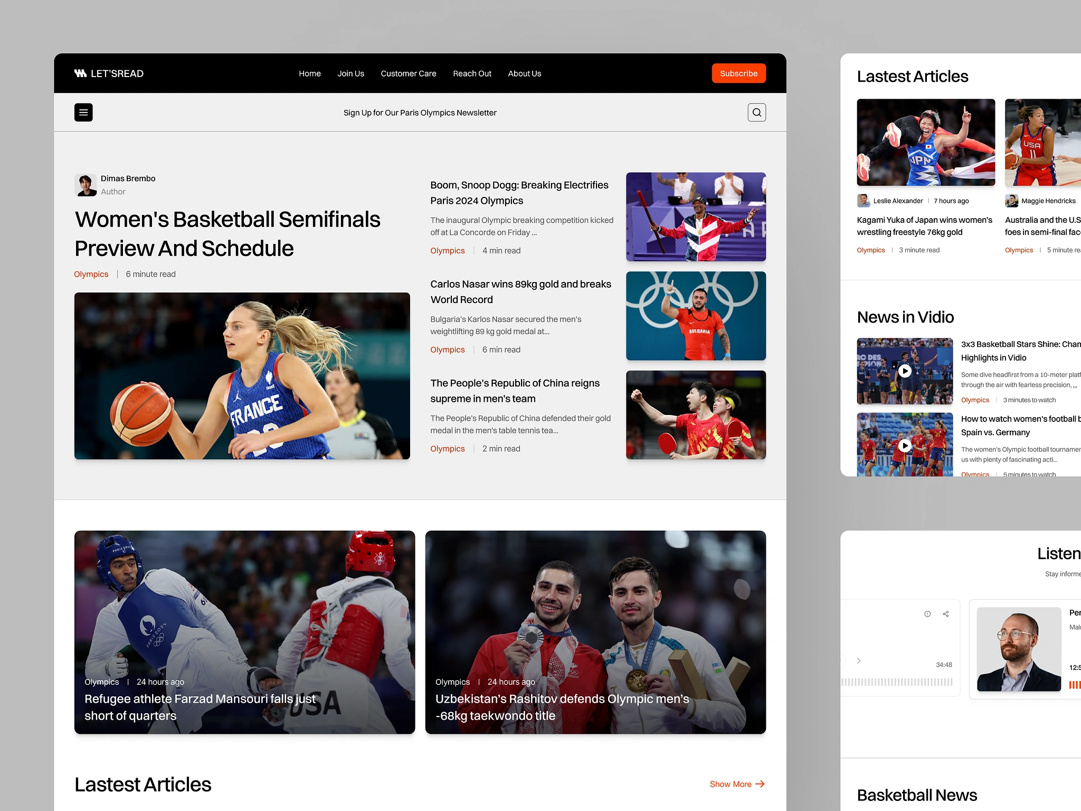Open Kagami Yuka of Japan wins title

tap(925, 226)
